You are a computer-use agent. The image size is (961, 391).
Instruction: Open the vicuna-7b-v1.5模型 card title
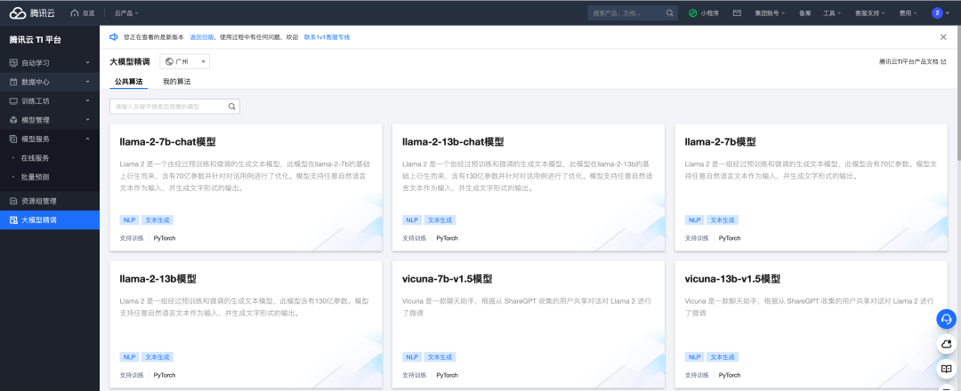[448, 279]
